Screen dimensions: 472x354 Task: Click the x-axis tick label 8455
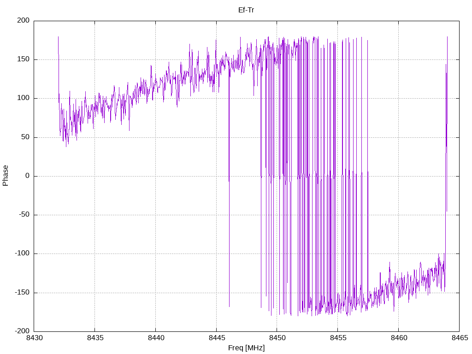338,338
